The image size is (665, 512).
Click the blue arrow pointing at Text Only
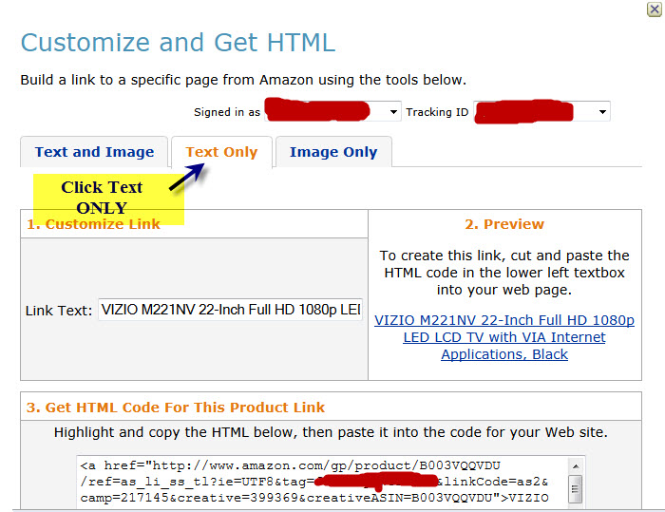(x=187, y=177)
